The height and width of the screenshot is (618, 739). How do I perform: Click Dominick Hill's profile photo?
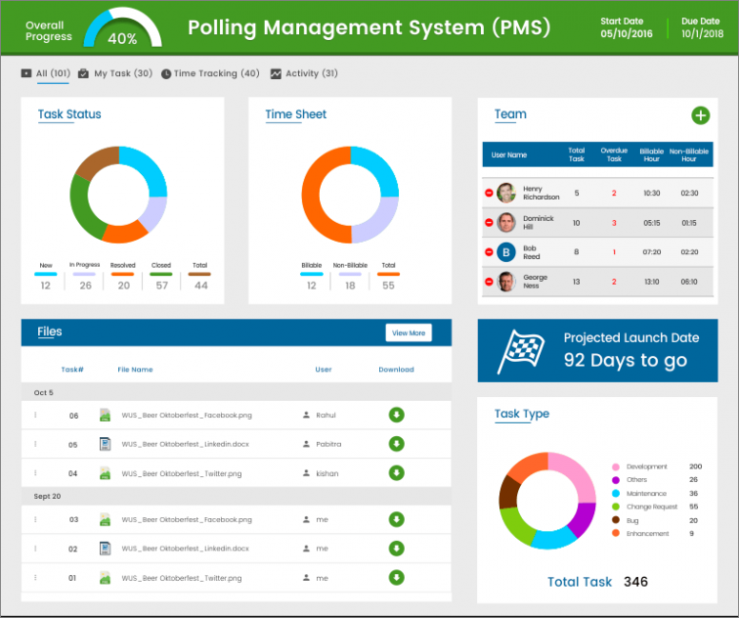[506, 223]
